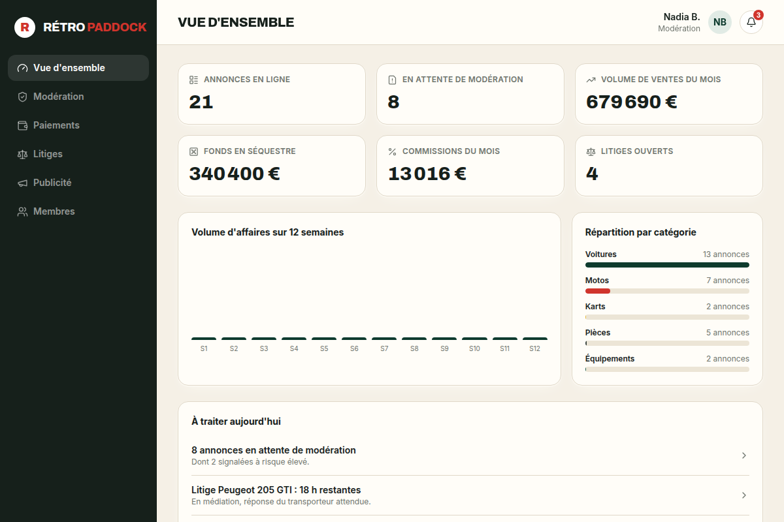Click the S1 bar in the chart
The width and height of the screenshot is (784, 522).
click(x=204, y=339)
